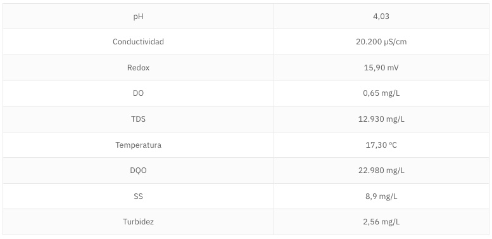492x239 pixels.
Task: Click the DQO parameter label
Action: (x=139, y=171)
